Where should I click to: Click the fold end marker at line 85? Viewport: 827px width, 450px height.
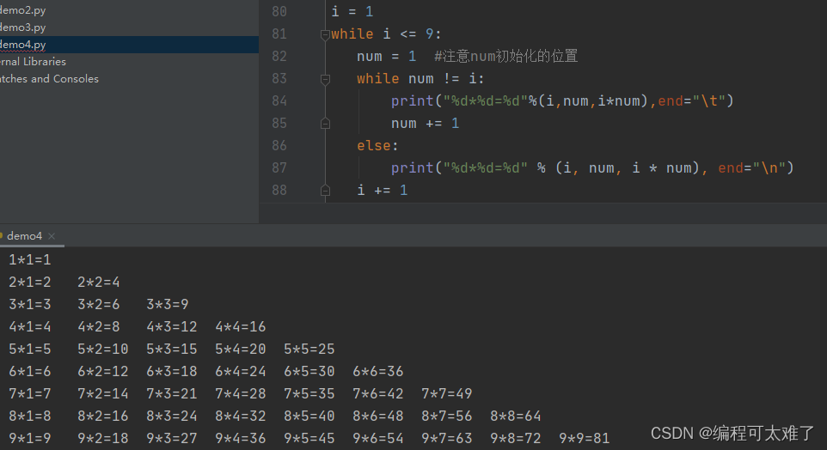(x=326, y=124)
